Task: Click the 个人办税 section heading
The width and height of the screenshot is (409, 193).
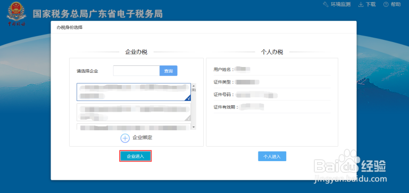Action: [x=272, y=52]
